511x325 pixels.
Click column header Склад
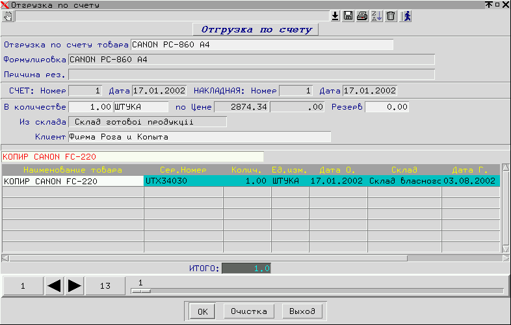point(404,170)
